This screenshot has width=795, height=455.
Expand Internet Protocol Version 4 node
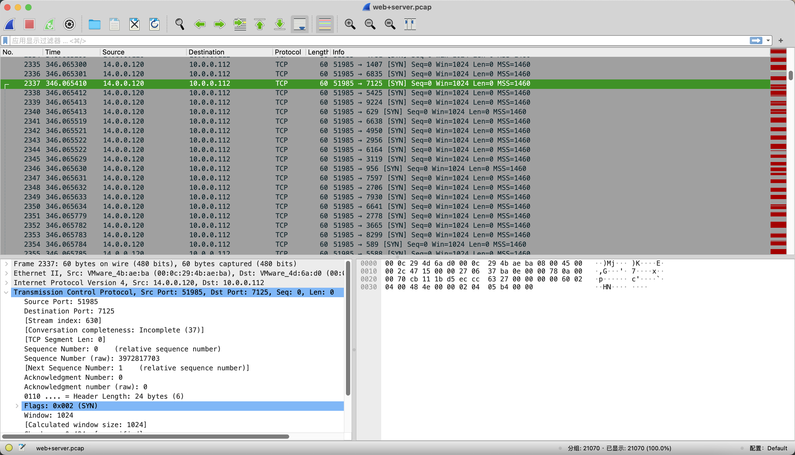tap(6, 283)
